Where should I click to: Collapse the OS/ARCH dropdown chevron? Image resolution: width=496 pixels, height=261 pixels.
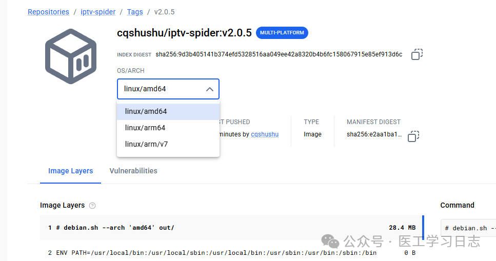[209, 89]
